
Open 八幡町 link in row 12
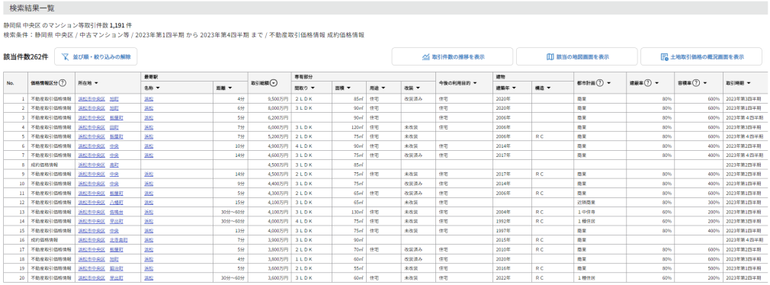pyautogui.click(x=117, y=203)
